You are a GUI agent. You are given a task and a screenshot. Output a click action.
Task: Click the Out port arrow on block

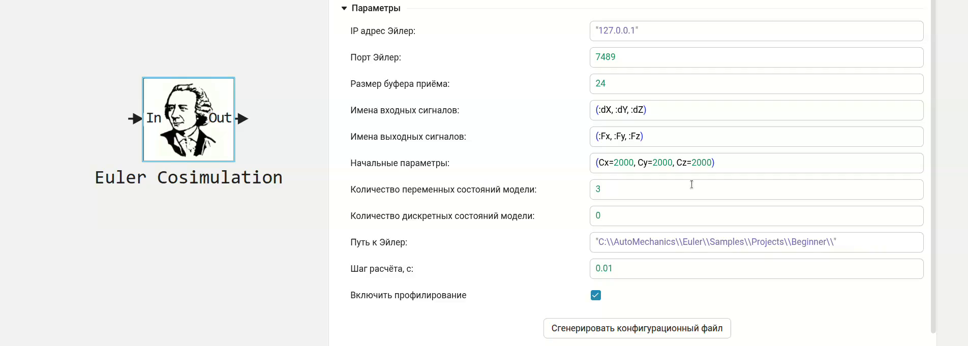tap(243, 119)
